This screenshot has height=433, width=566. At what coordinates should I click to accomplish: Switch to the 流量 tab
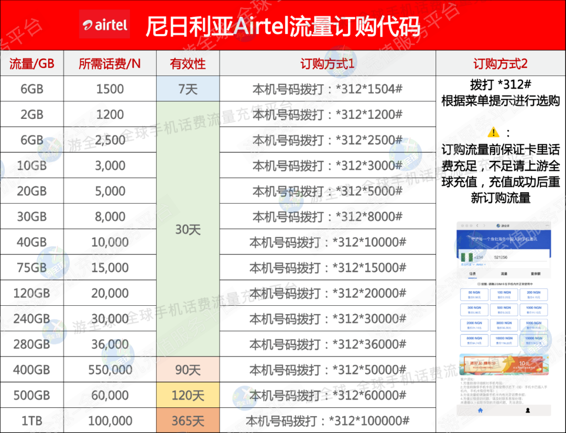(504, 273)
